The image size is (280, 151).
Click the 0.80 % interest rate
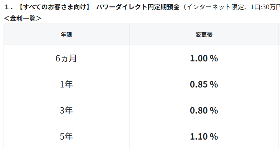click(204, 110)
